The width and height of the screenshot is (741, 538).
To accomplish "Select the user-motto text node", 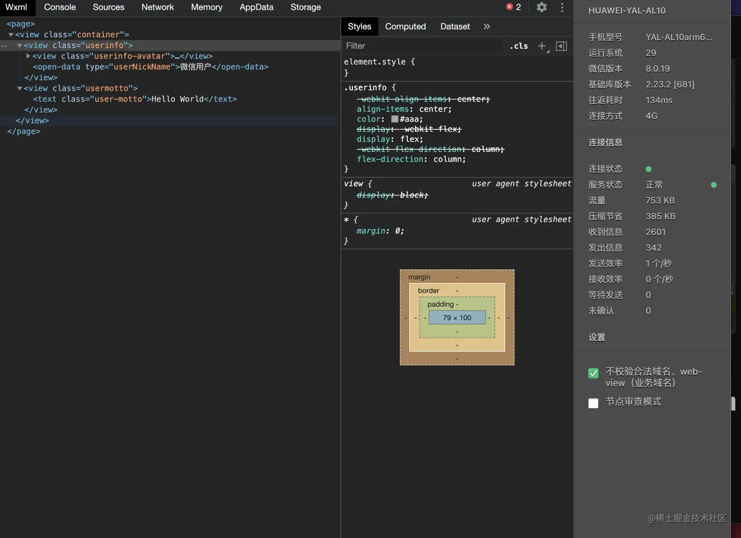I will (x=135, y=99).
